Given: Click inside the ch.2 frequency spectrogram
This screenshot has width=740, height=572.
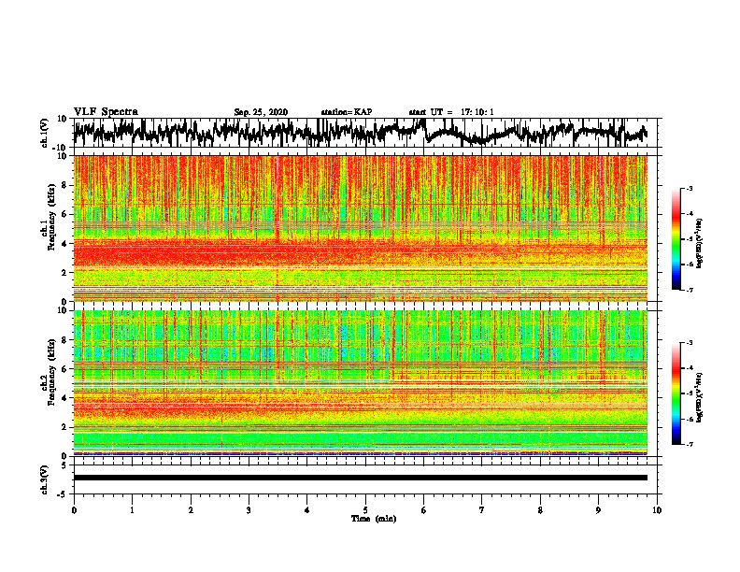Looking at the screenshot, I should click(x=361, y=382).
